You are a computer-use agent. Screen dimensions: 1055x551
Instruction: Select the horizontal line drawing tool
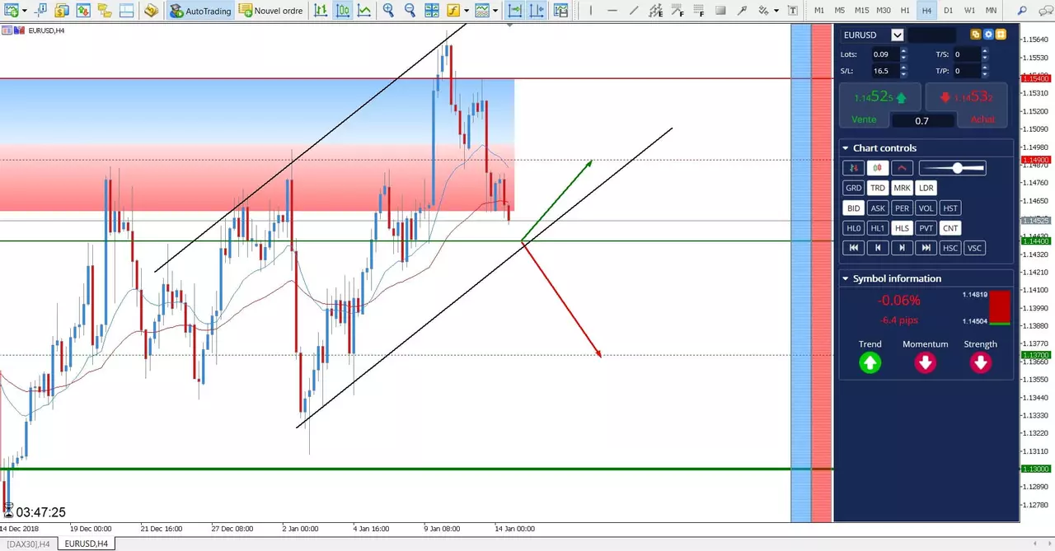point(612,11)
